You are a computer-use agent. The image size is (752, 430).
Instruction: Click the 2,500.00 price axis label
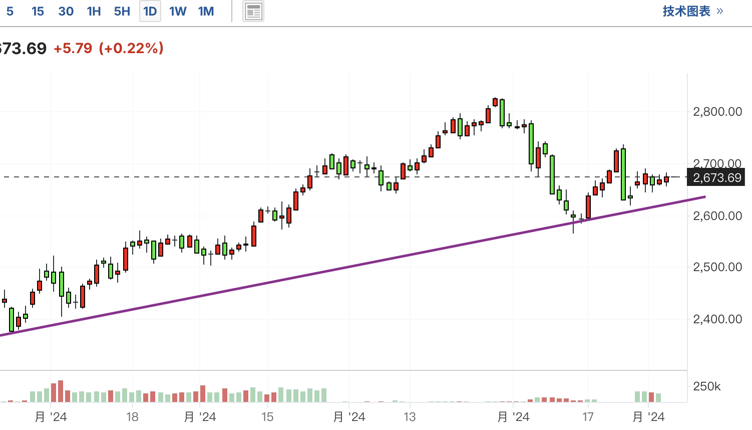coord(717,267)
